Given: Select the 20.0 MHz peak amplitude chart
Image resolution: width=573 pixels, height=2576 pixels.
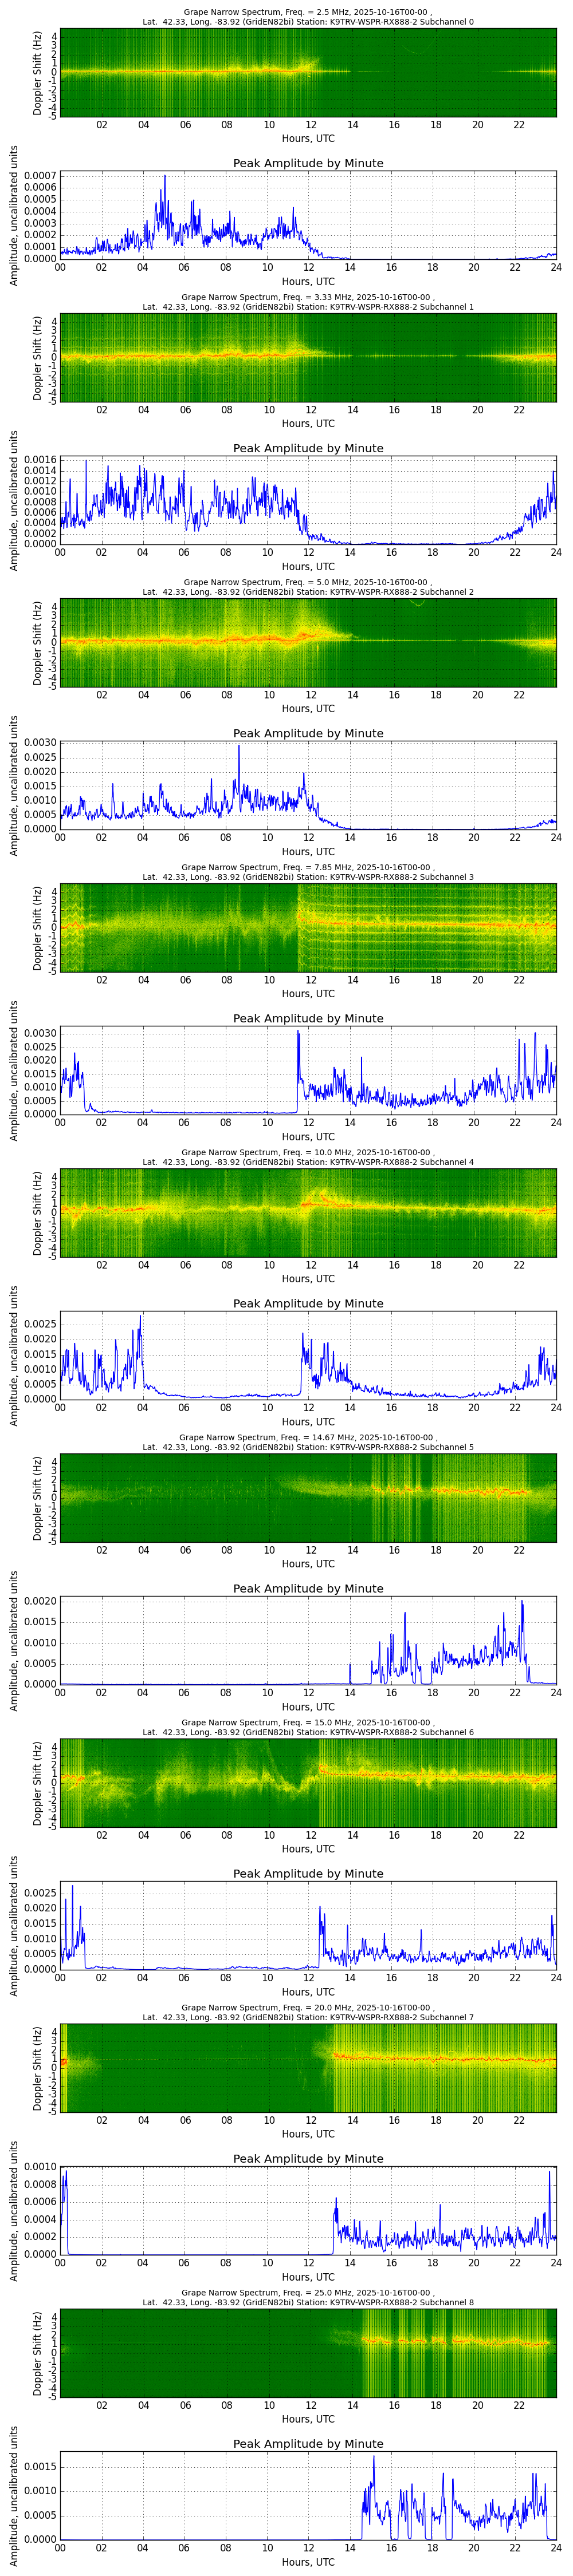Looking at the screenshot, I should (x=308, y=2210).
